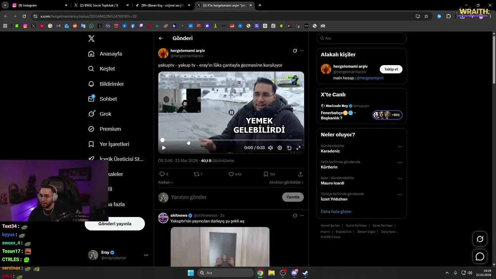Open @hergelemami main account link
This screenshot has height=279, width=496.
point(370,78)
